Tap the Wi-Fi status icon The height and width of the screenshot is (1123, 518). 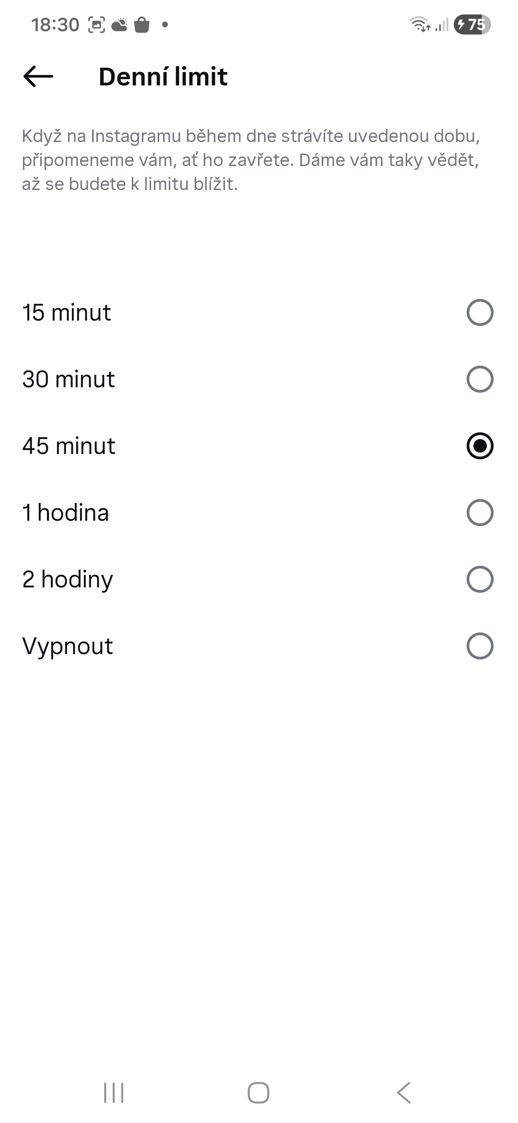pyautogui.click(x=420, y=24)
